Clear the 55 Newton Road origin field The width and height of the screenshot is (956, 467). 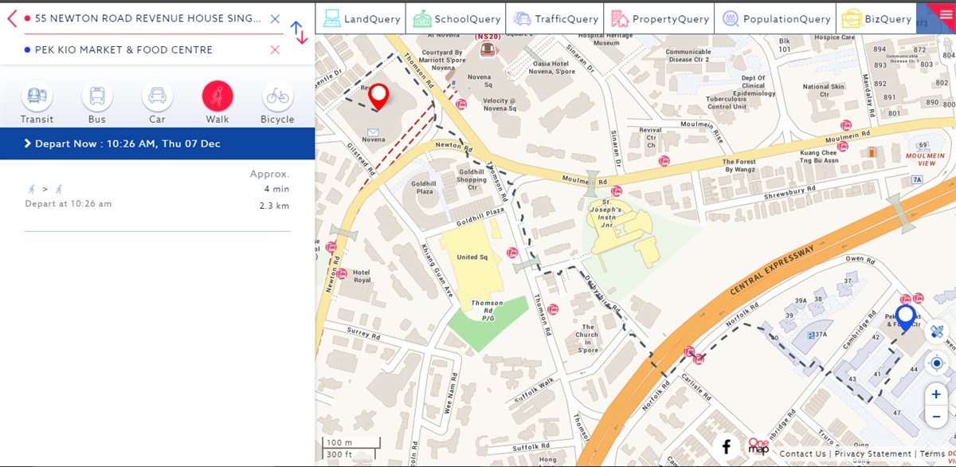pos(275,18)
